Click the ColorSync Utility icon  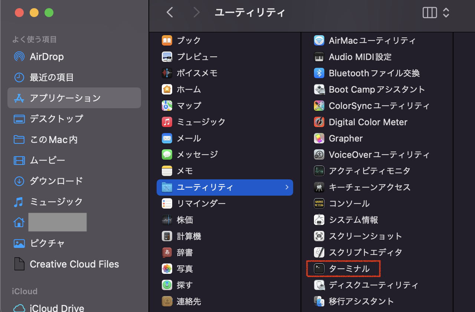tap(319, 106)
